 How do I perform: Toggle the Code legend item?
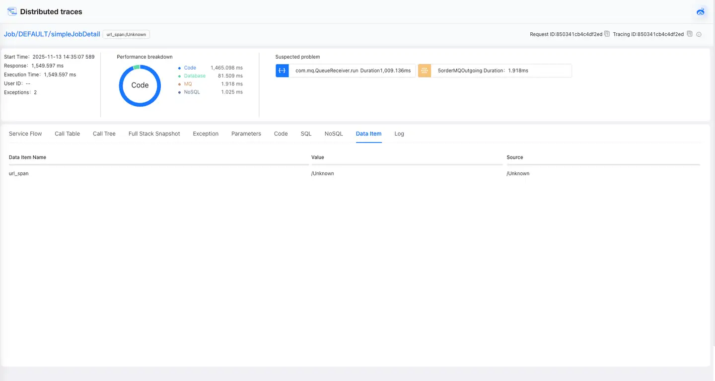click(190, 68)
